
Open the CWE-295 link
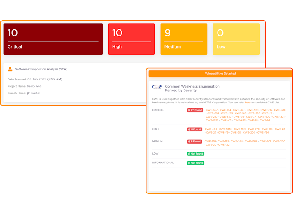coord(254,113)
